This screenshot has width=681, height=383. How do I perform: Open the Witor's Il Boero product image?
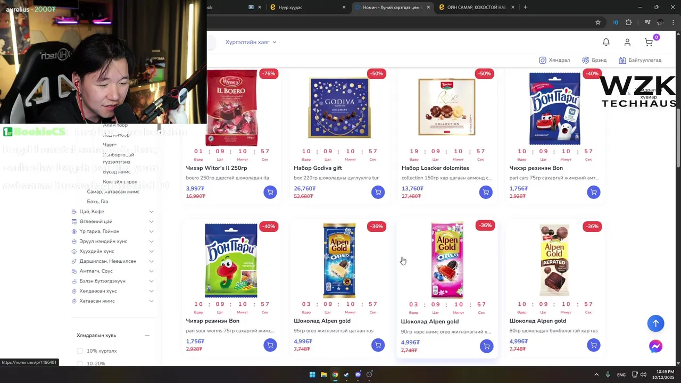(231, 108)
